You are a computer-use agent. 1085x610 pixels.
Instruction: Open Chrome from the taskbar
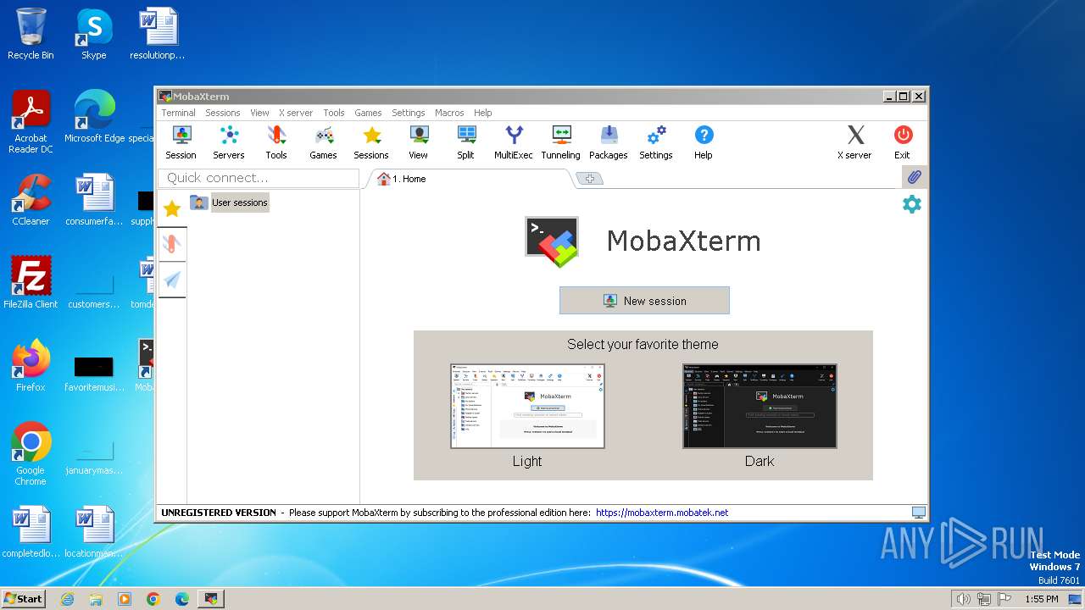(x=153, y=599)
